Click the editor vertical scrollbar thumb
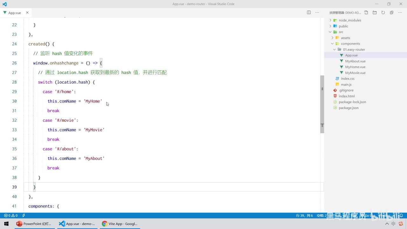Screen dimensions: 407x229 pyautogui.click(x=322, y=104)
